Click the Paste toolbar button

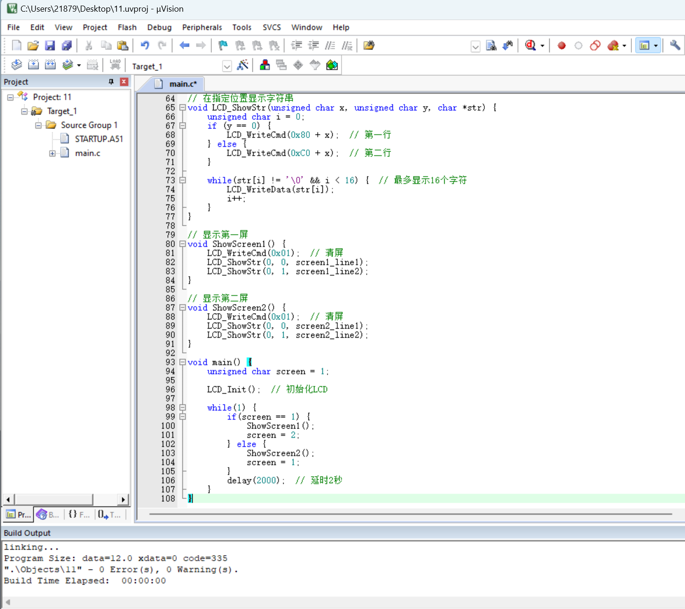pyautogui.click(x=123, y=45)
